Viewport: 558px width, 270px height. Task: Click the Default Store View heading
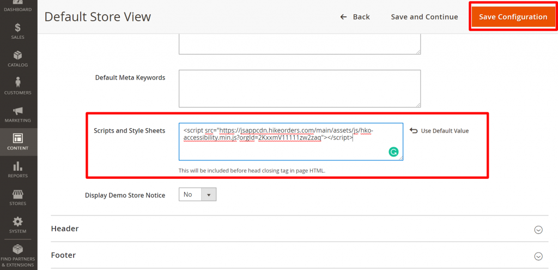[98, 17]
